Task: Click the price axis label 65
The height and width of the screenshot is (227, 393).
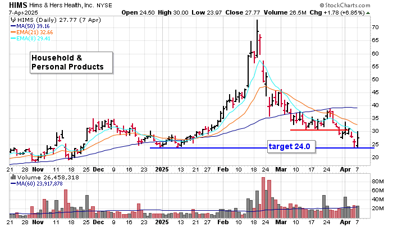Action: [x=375, y=40]
